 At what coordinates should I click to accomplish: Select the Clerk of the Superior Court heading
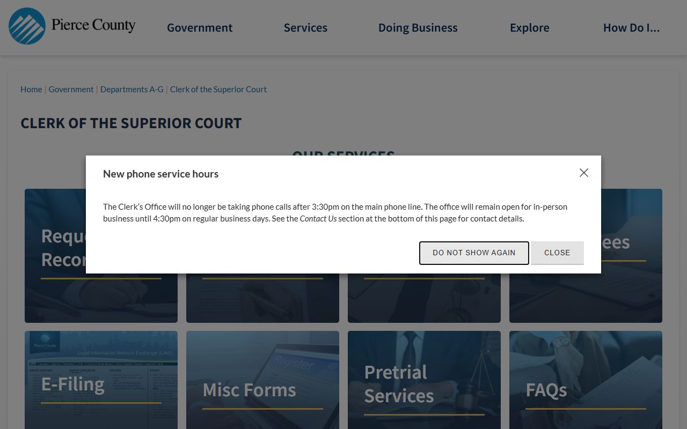tap(131, 123)
